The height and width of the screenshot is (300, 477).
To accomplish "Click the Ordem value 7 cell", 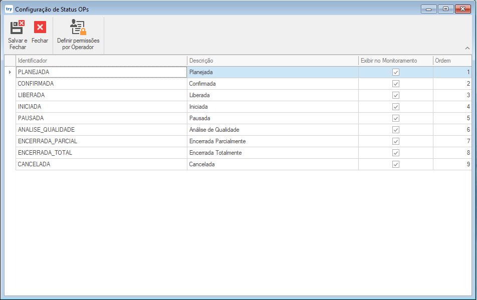I will tap(452, 141).
